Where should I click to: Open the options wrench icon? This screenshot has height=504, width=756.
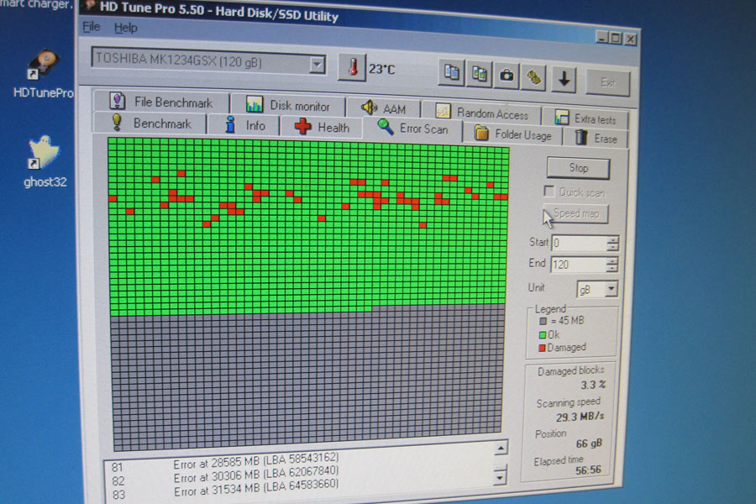pos(533,77)
